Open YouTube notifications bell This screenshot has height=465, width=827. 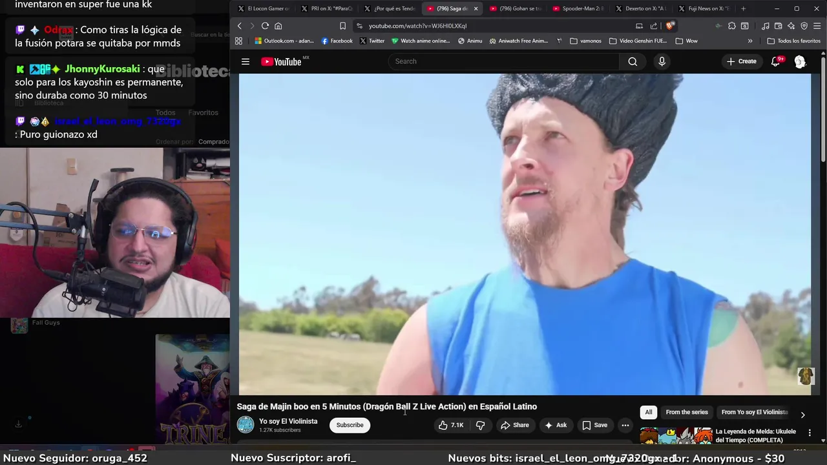point(776,61)
